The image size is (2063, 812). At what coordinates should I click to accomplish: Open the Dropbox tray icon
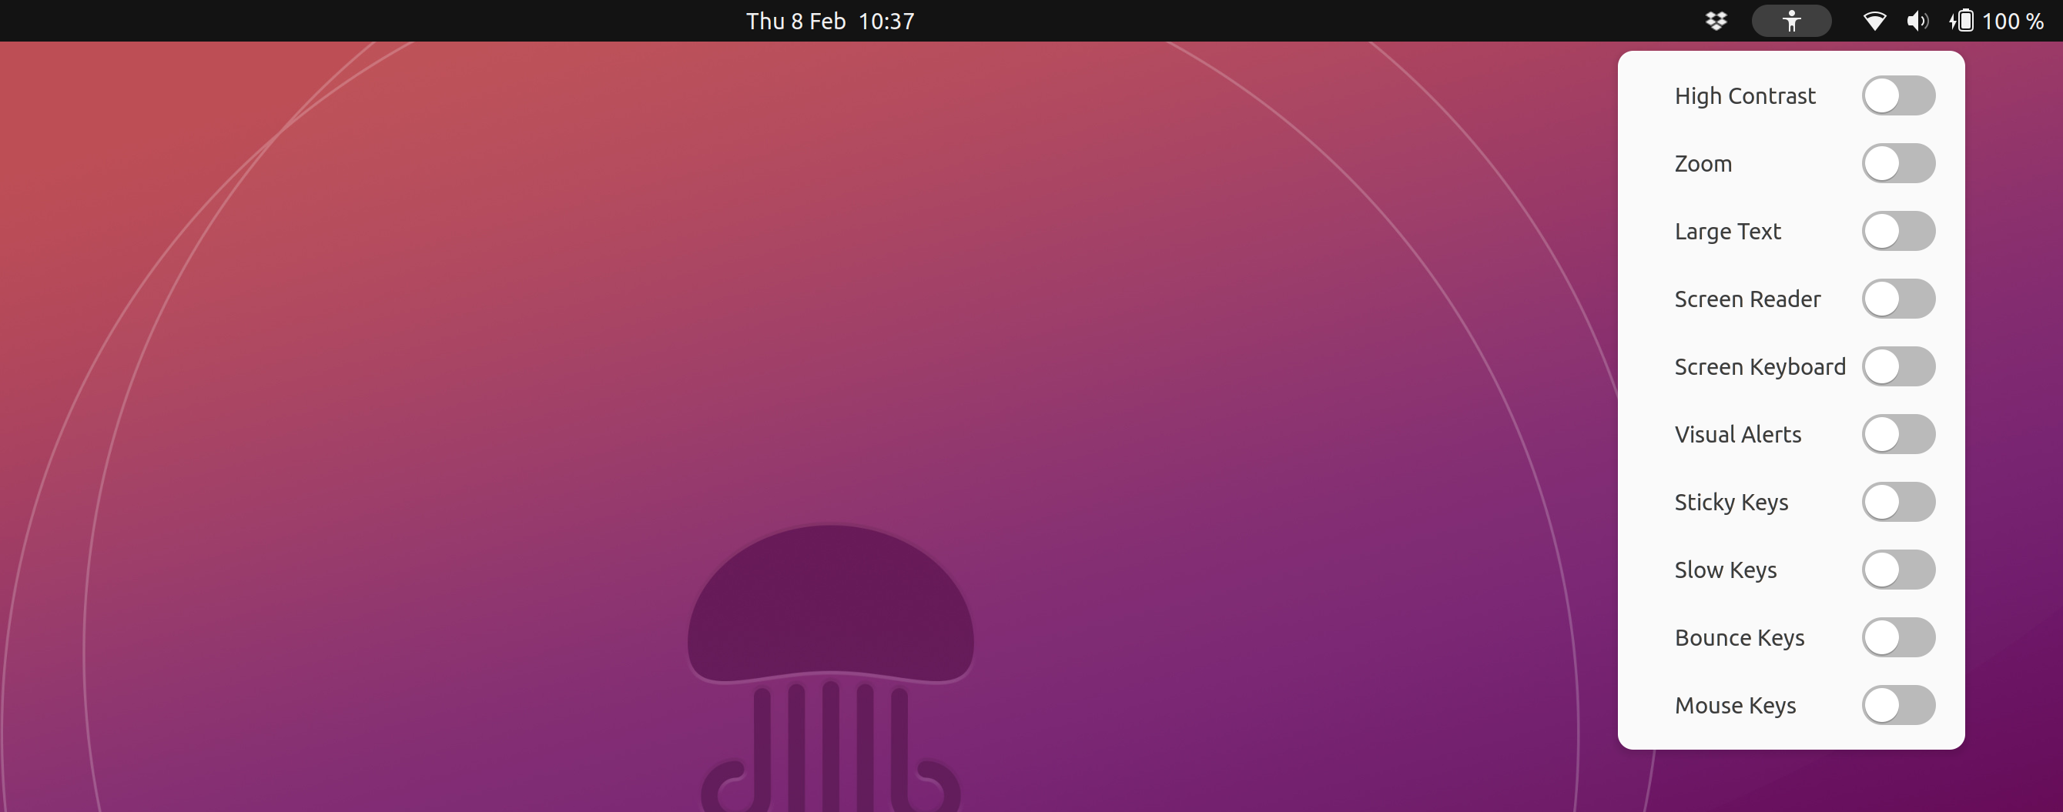1716,21
